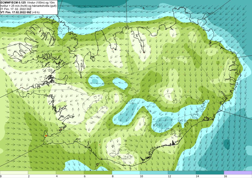Click the legend label "14"
The width and height of the screenshot is (252, 178).
tap(197, 176)
